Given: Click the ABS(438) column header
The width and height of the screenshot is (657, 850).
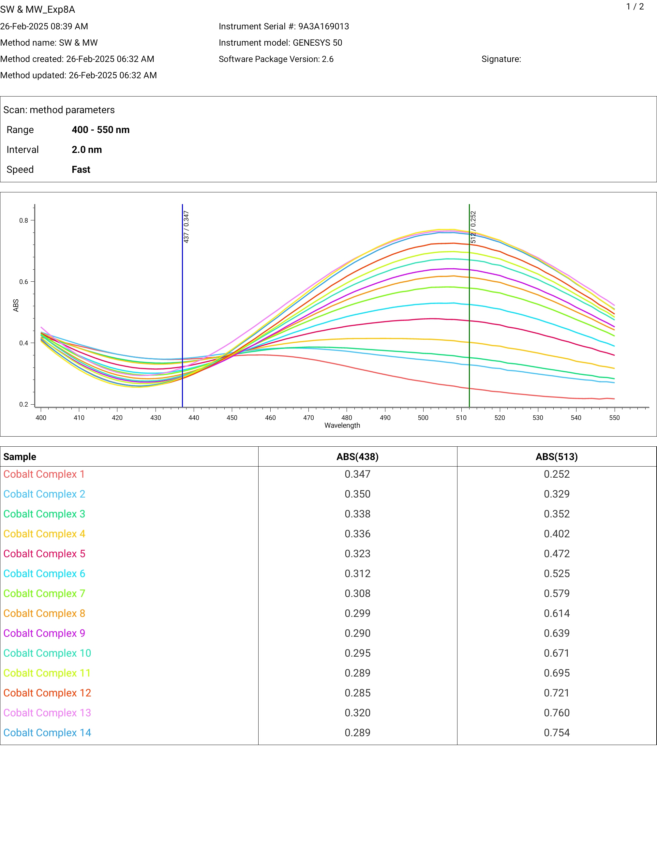Looking at the screenshot, I should 357,456.
